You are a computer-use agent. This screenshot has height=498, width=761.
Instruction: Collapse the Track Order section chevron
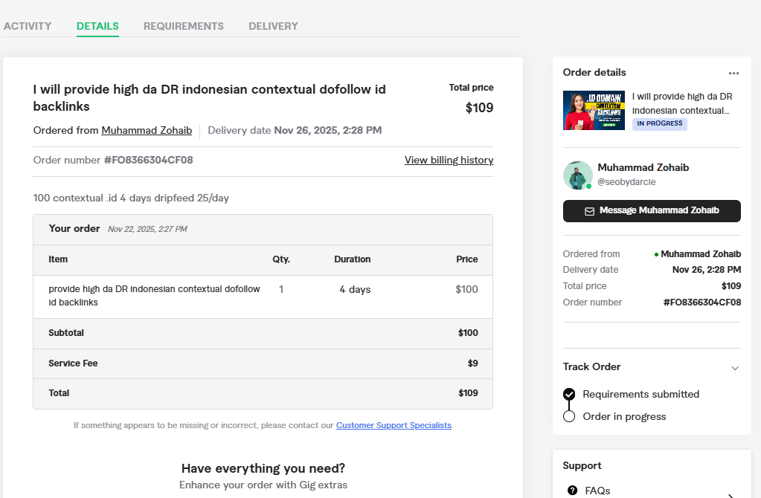pos(735,368)
